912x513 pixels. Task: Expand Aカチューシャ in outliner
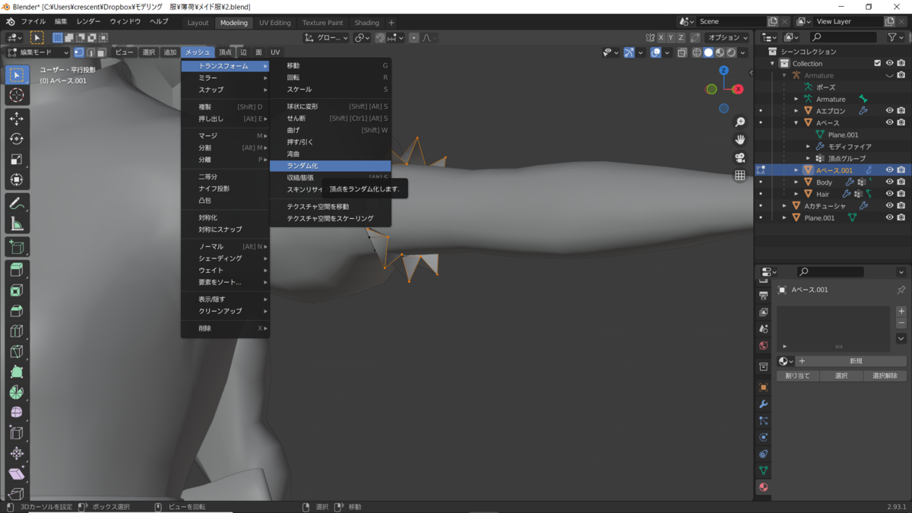tap(784, 206)
